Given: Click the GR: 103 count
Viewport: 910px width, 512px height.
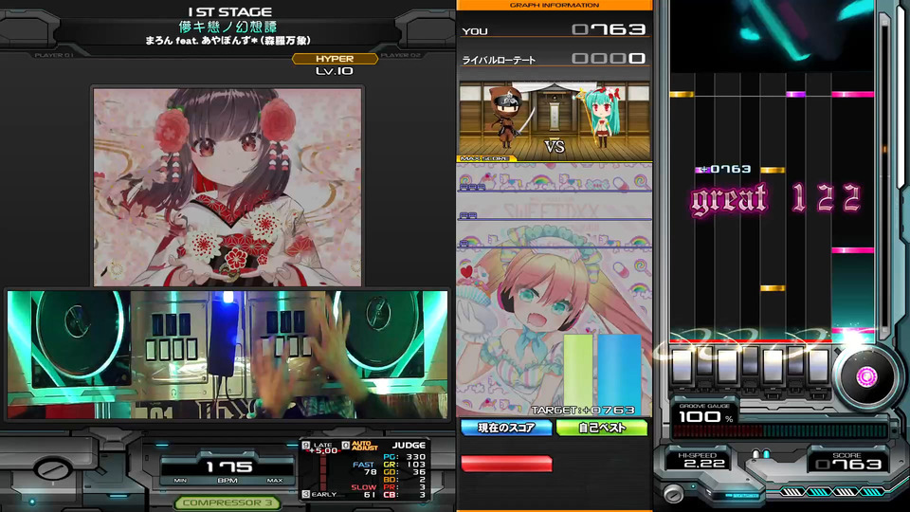Looking at the screenshot, I should click(x=405, y=465).
